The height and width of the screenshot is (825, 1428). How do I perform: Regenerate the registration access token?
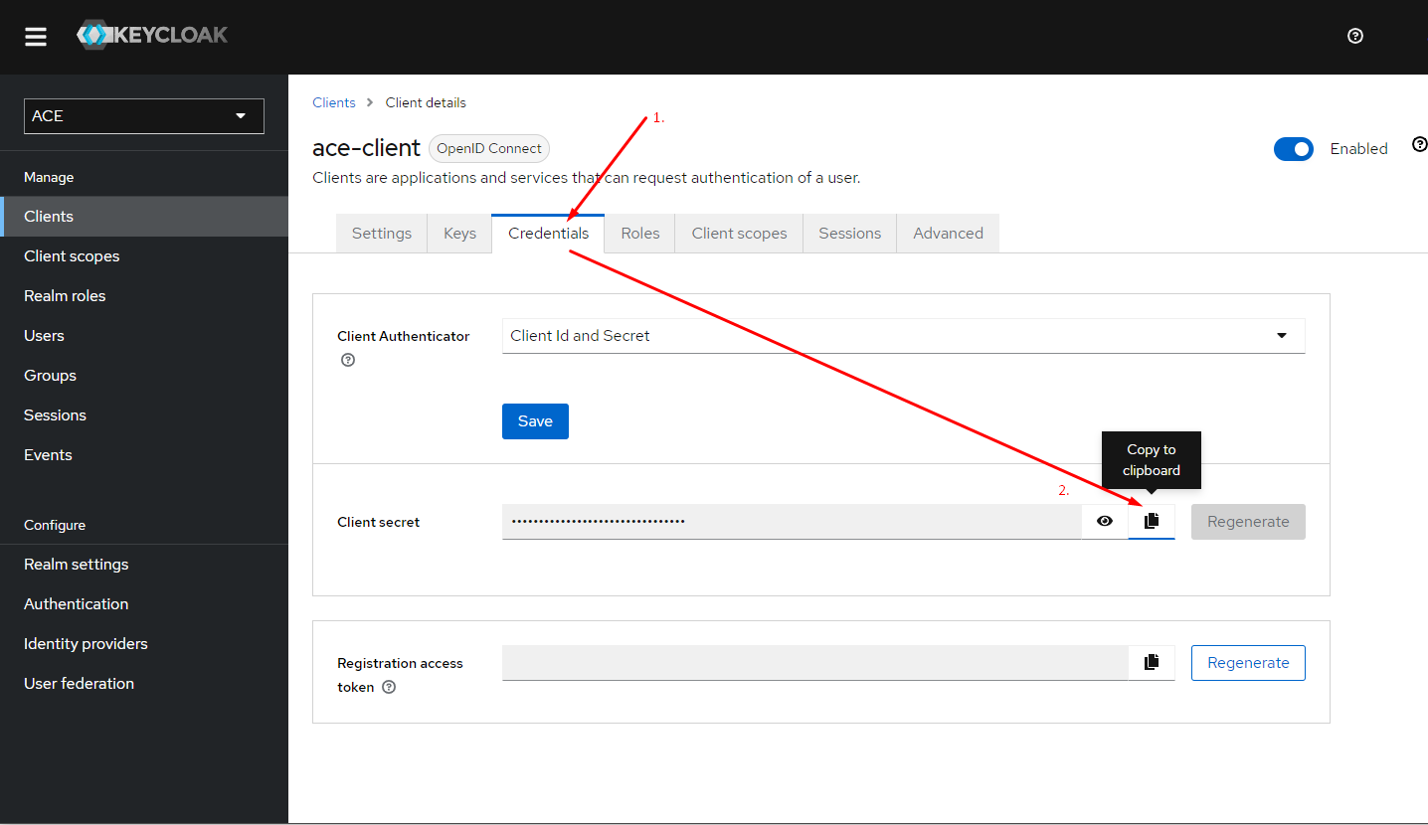tap(1248, 663)
